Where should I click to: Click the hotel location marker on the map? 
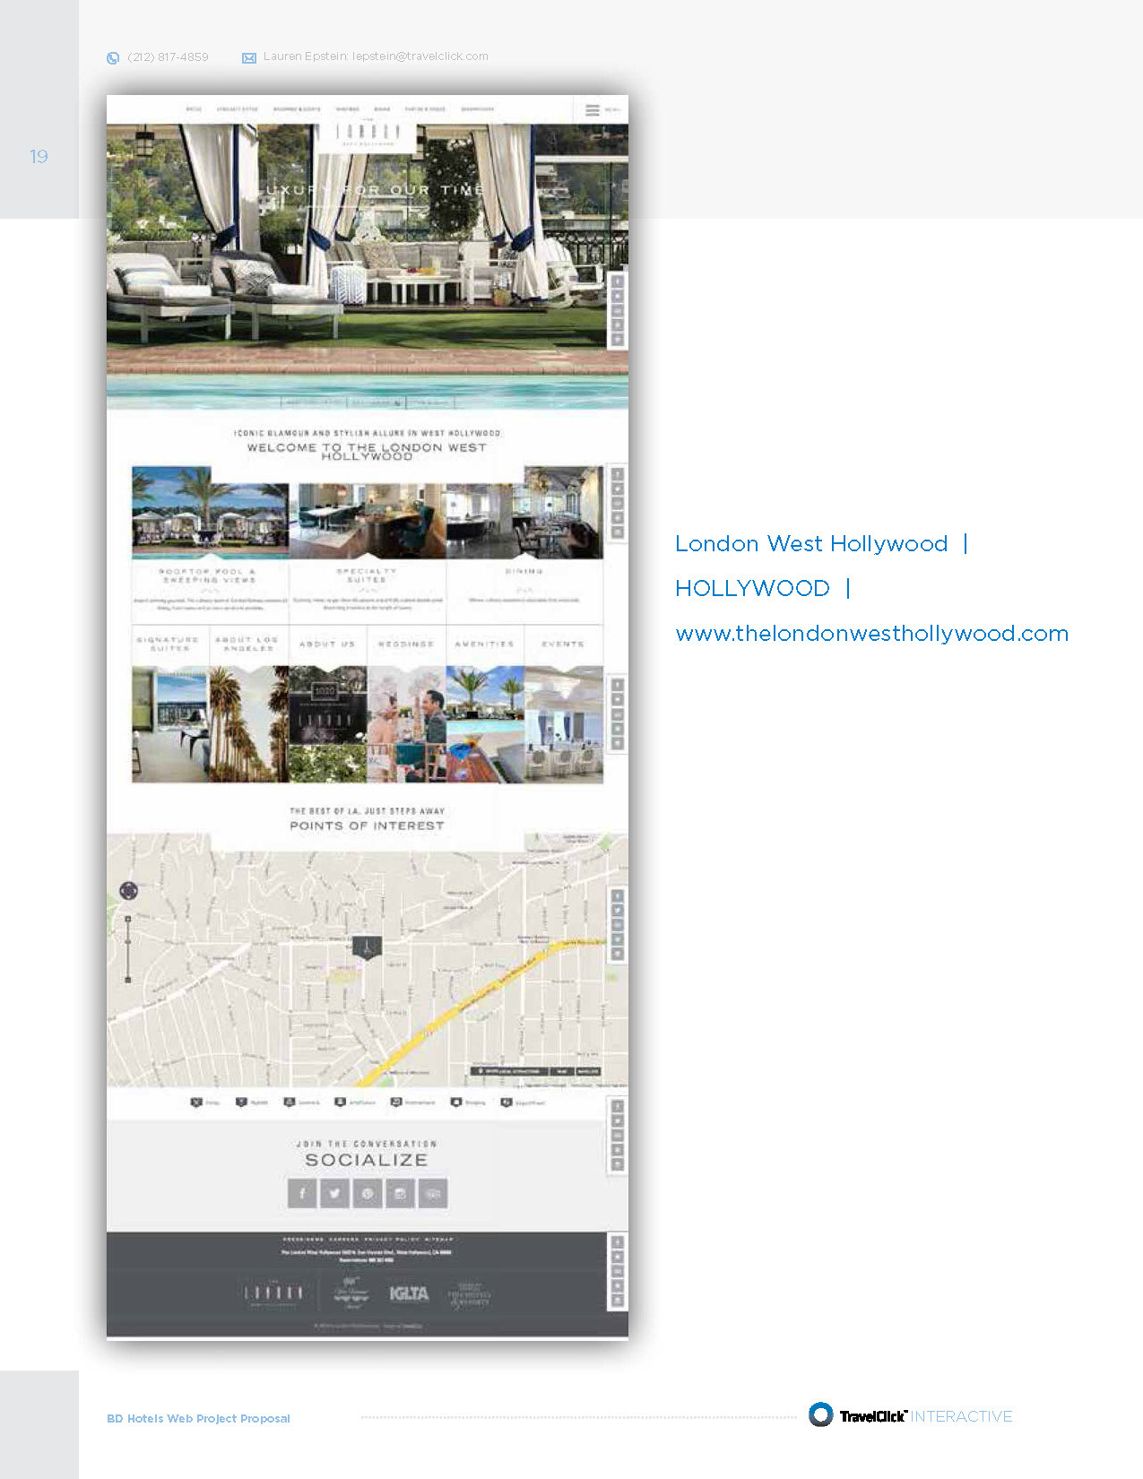click(x=367, y=947)
